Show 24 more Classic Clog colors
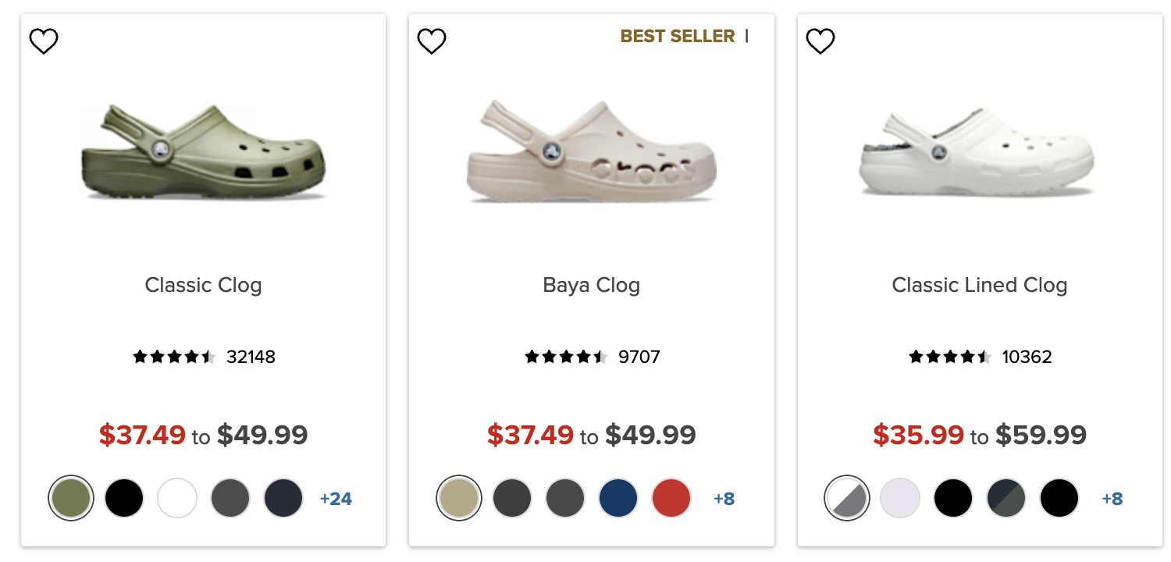This screenshot has width=1171, height=562. point(336,498)
